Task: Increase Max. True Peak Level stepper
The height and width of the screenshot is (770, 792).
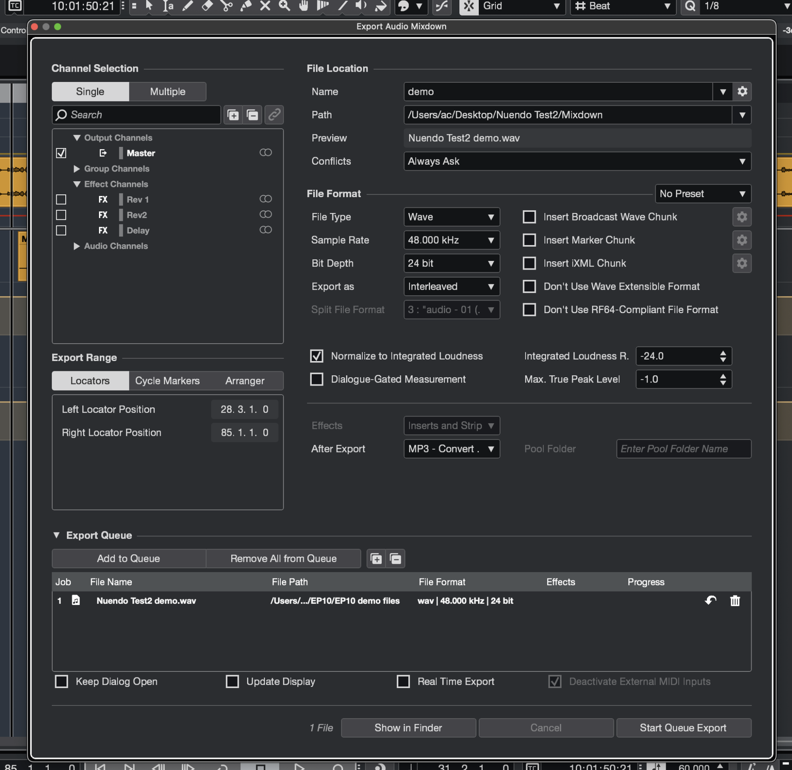Action: (723, 376)
